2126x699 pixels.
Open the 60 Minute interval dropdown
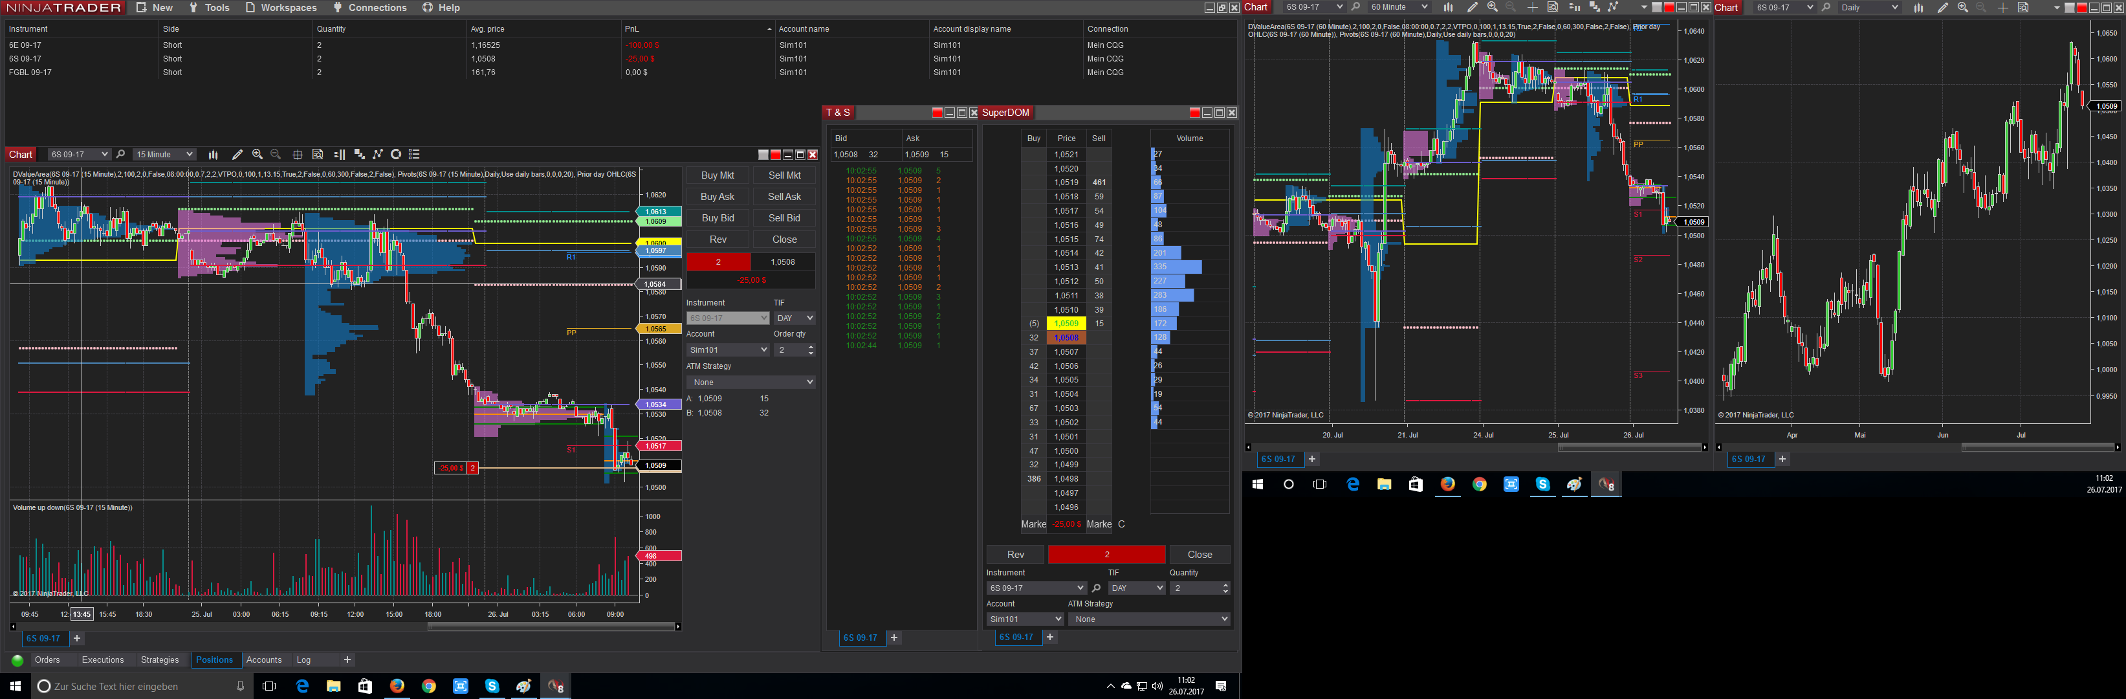(x=1399, y=7)
